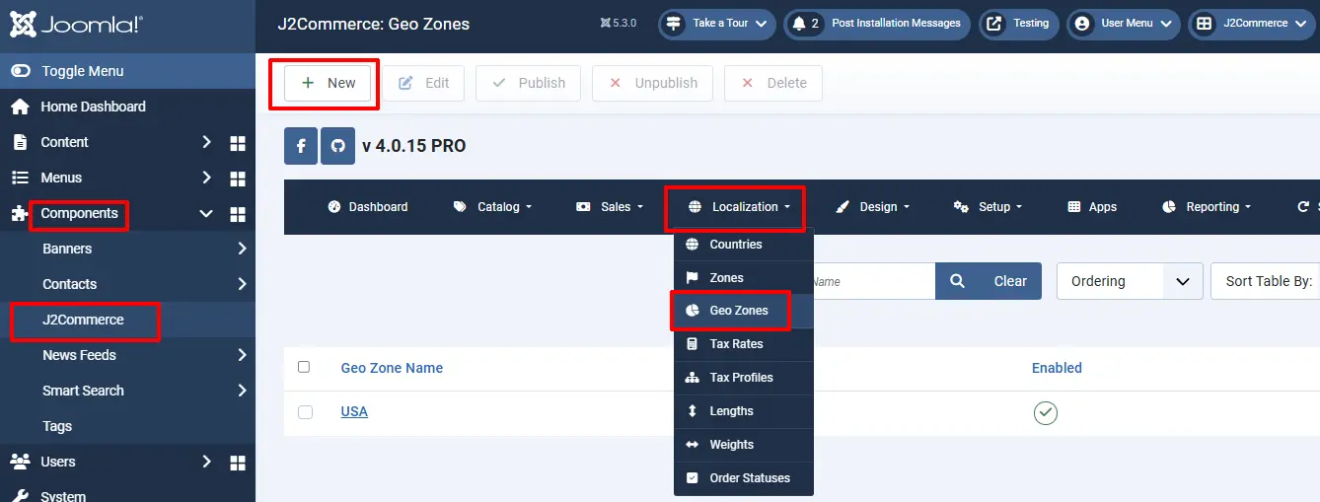Viewport: 1320px width, 502px height.
Task: Open the Localization navbar menu
Action: tap(740, 207)
